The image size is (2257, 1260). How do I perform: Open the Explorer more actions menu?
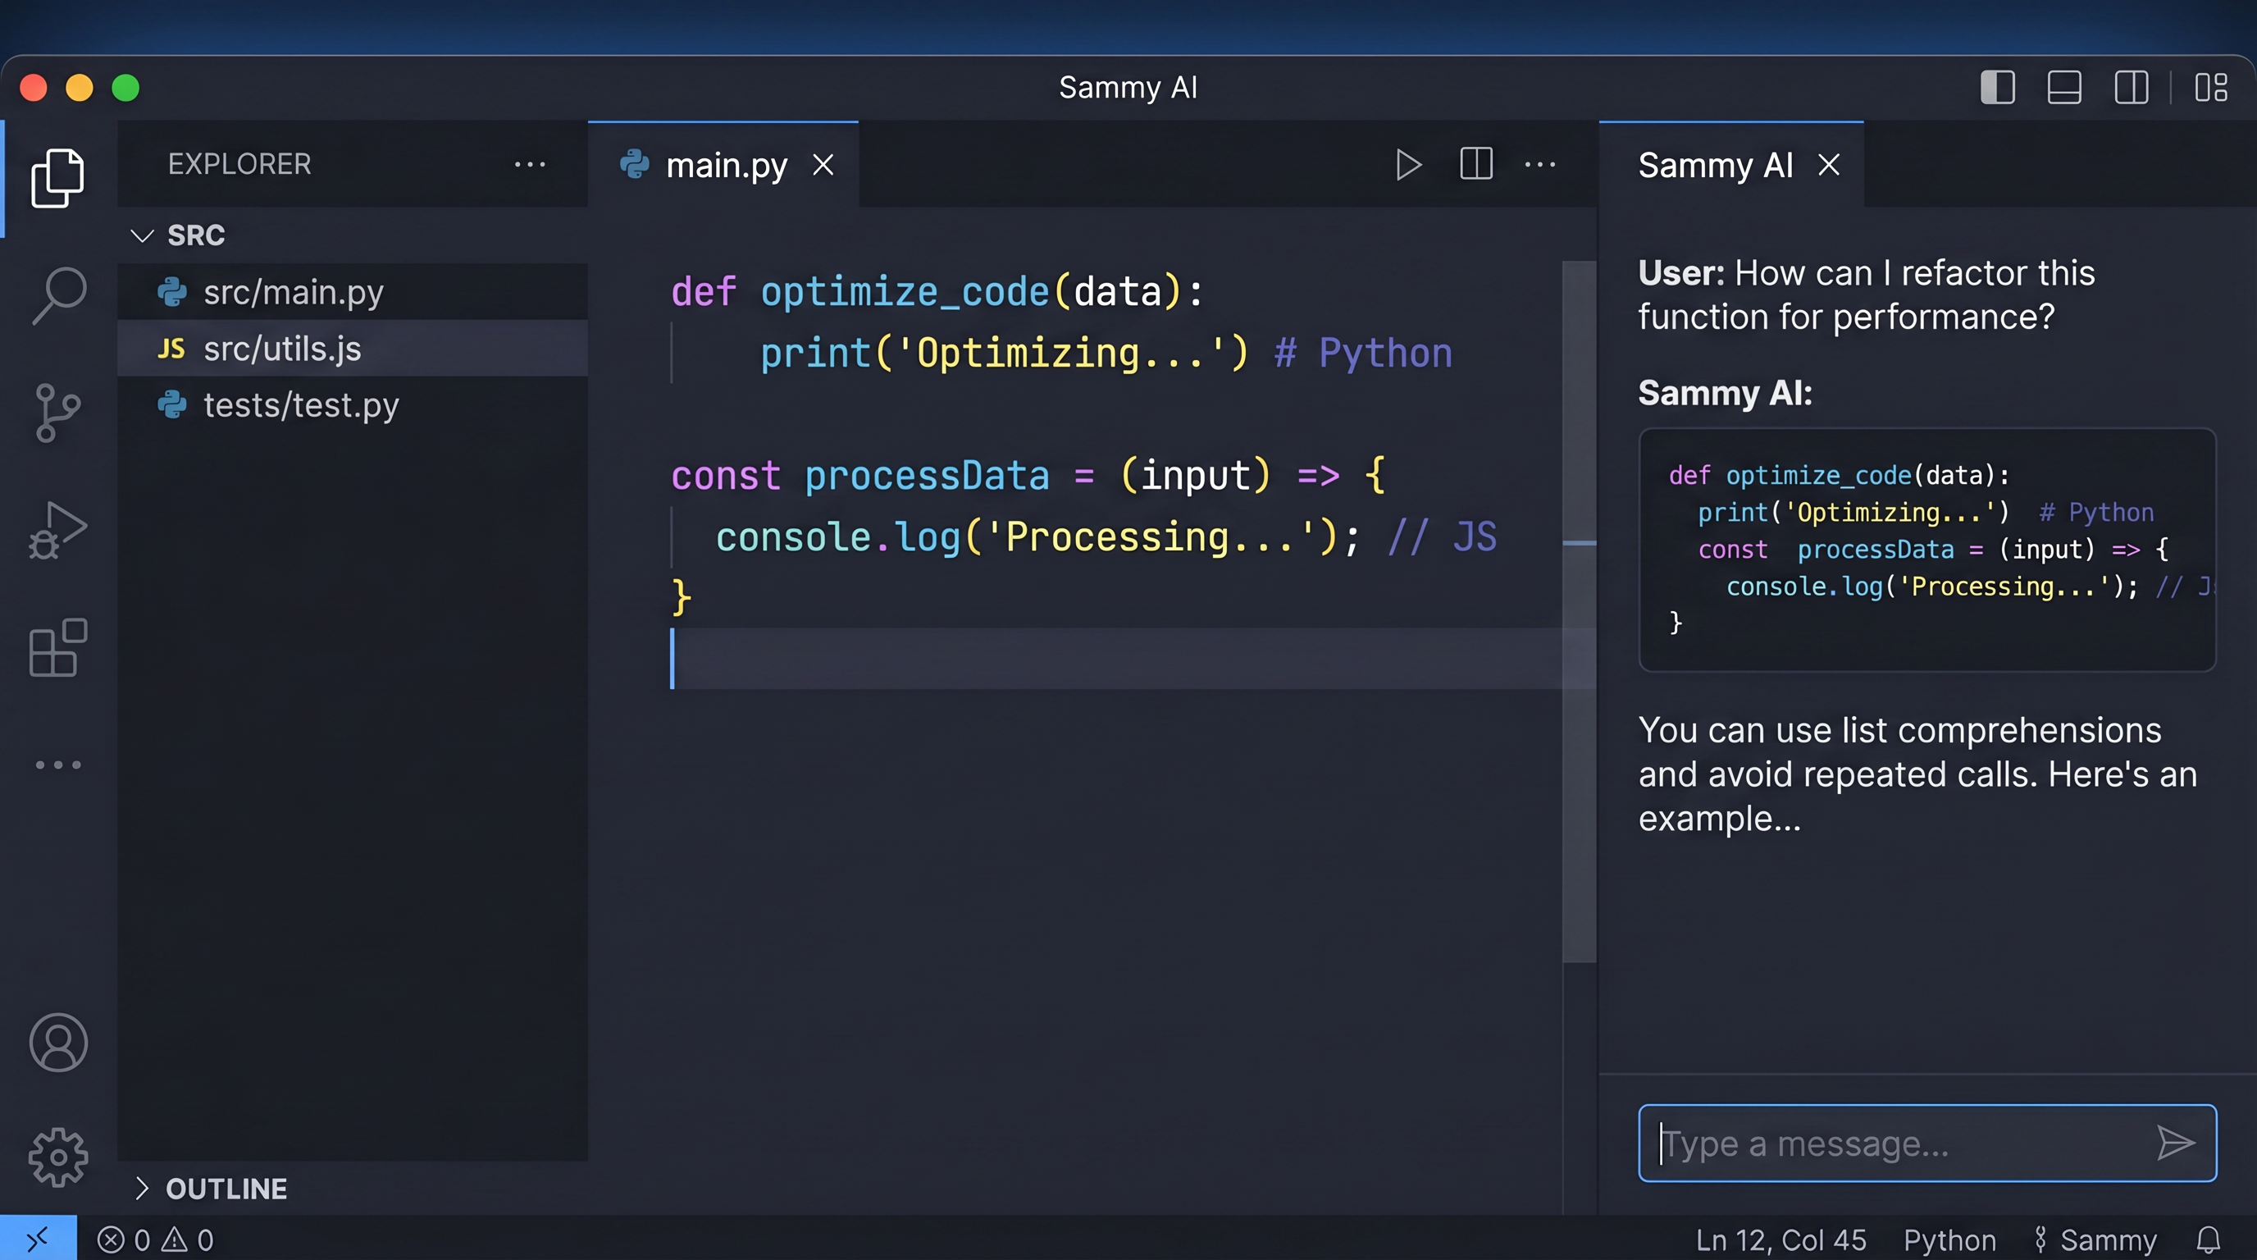pos(531,165)
